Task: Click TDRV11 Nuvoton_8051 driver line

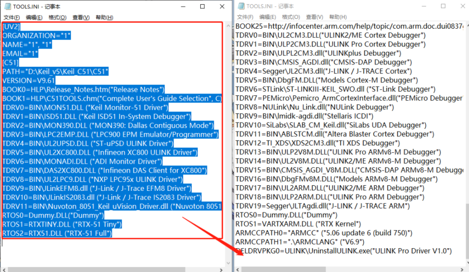Action: point(112,206)
